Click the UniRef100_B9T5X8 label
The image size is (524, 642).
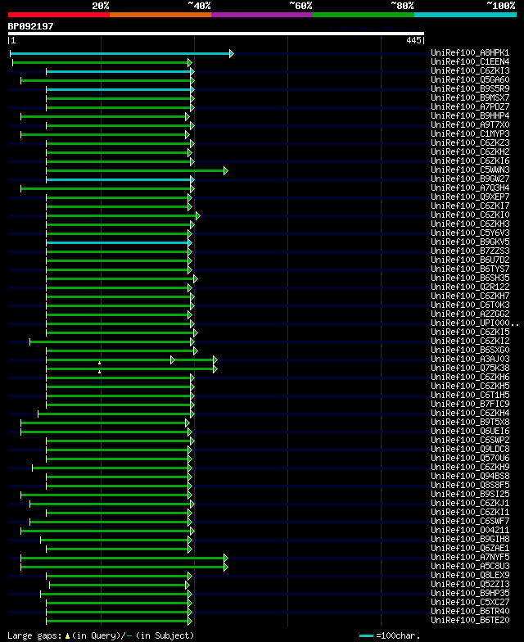(x=470, y=423)
